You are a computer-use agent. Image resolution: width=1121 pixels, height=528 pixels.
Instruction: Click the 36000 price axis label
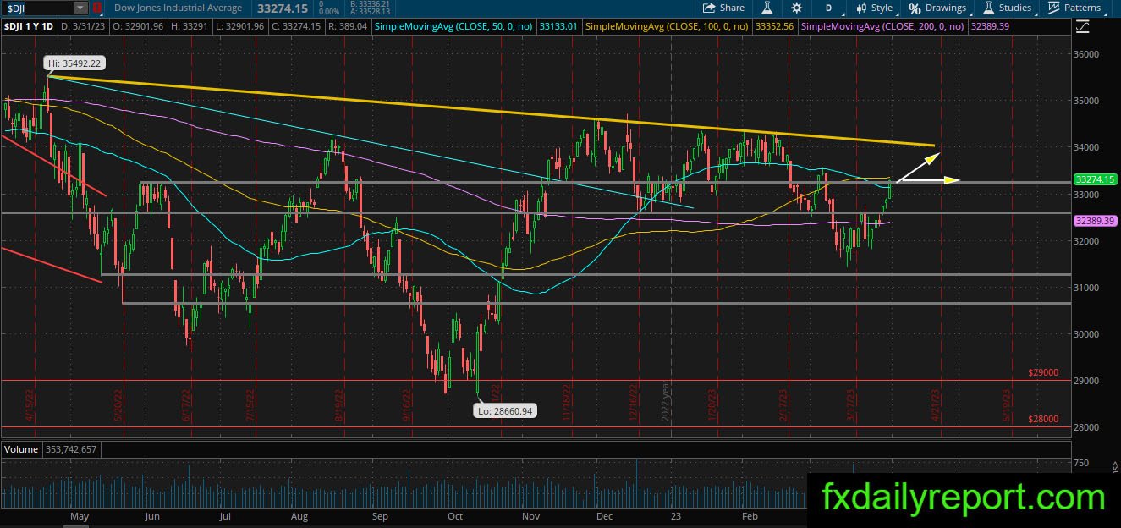point(1086,54)
